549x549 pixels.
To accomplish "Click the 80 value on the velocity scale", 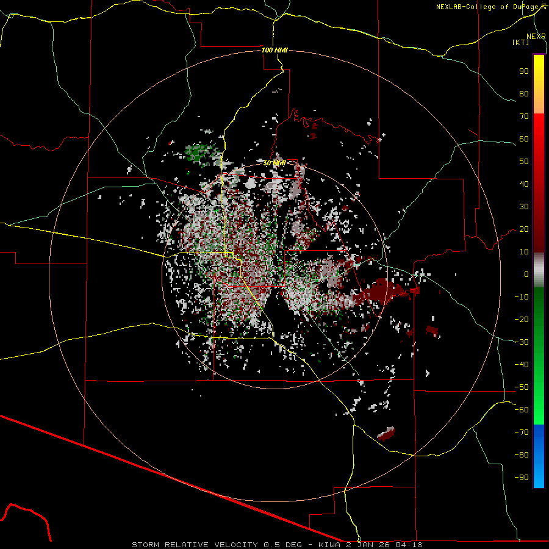I will tap(524, 93).
